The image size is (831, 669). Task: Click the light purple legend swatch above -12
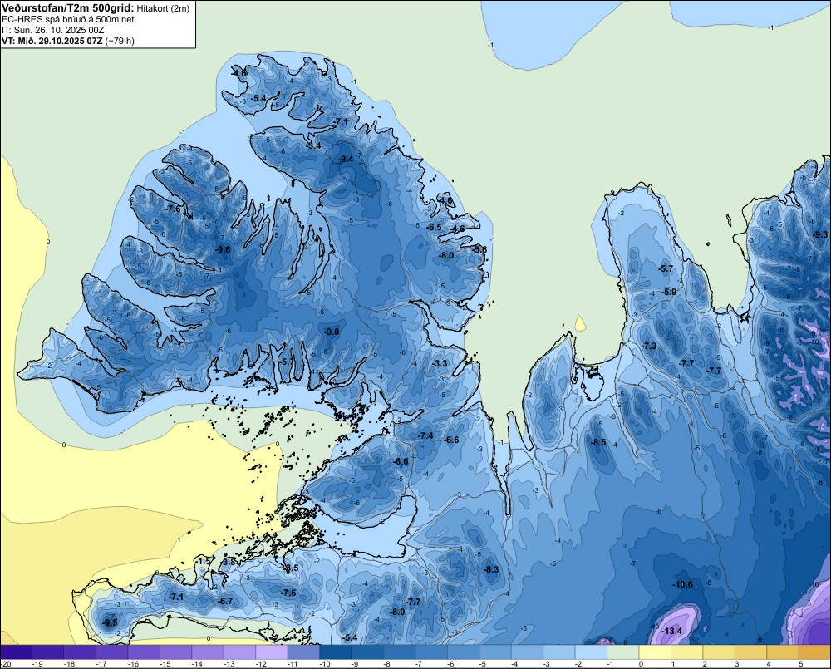272,652
